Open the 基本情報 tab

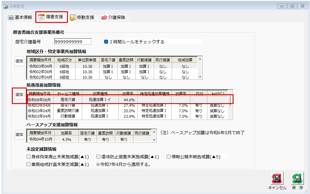[20, 17]
